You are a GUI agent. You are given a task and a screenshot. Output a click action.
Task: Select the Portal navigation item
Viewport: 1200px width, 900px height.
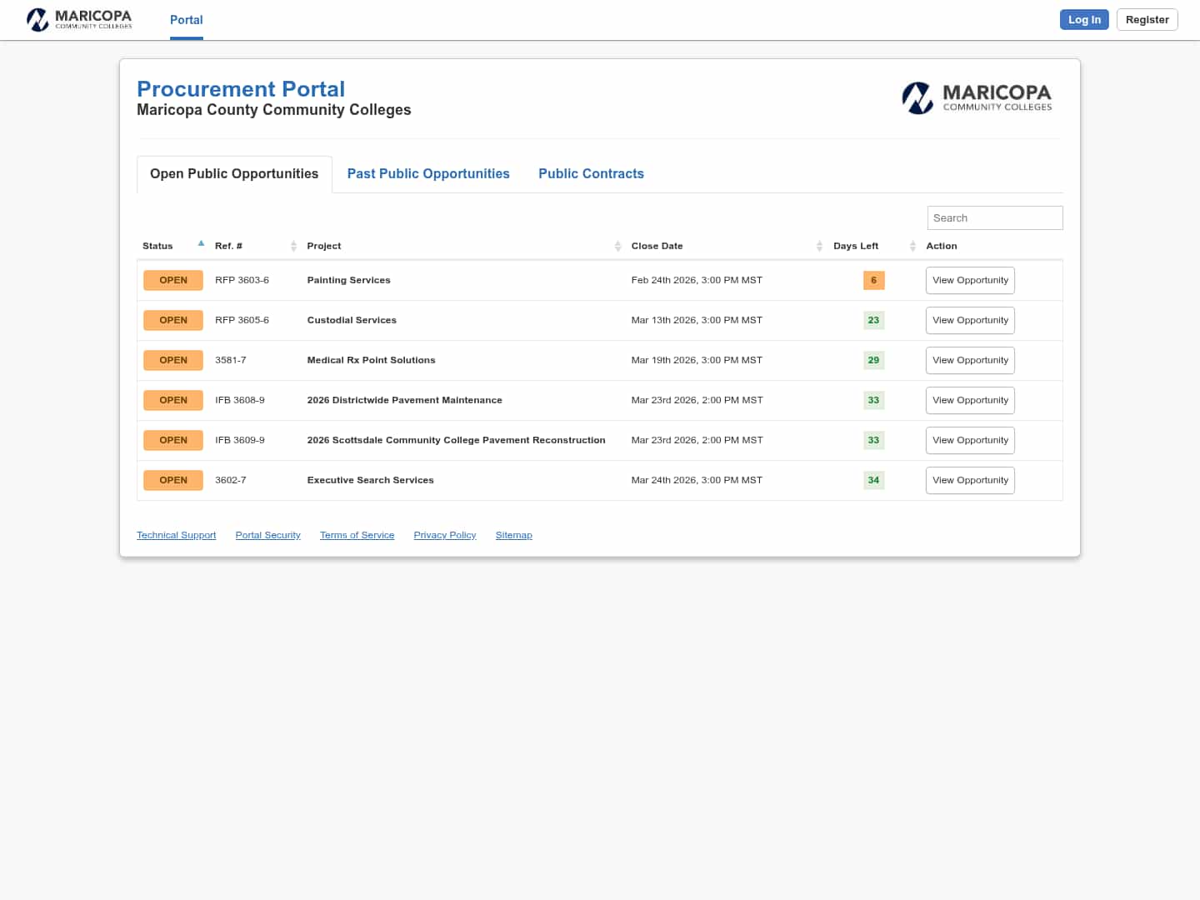pyautogui.click(x=187, y=20)
